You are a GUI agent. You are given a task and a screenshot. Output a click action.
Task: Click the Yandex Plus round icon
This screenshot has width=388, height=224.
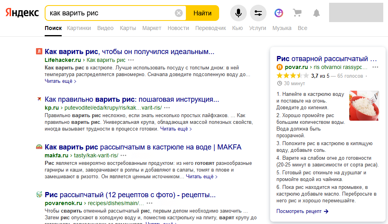279,13
